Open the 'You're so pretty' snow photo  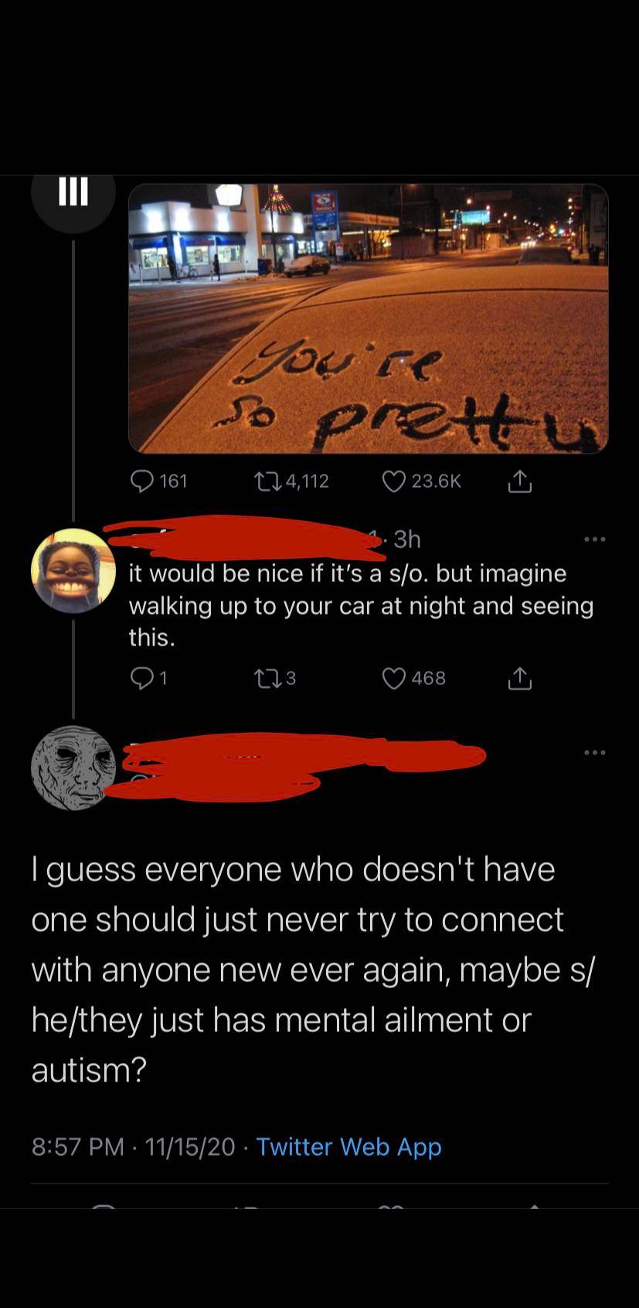[x=369, y=318]
